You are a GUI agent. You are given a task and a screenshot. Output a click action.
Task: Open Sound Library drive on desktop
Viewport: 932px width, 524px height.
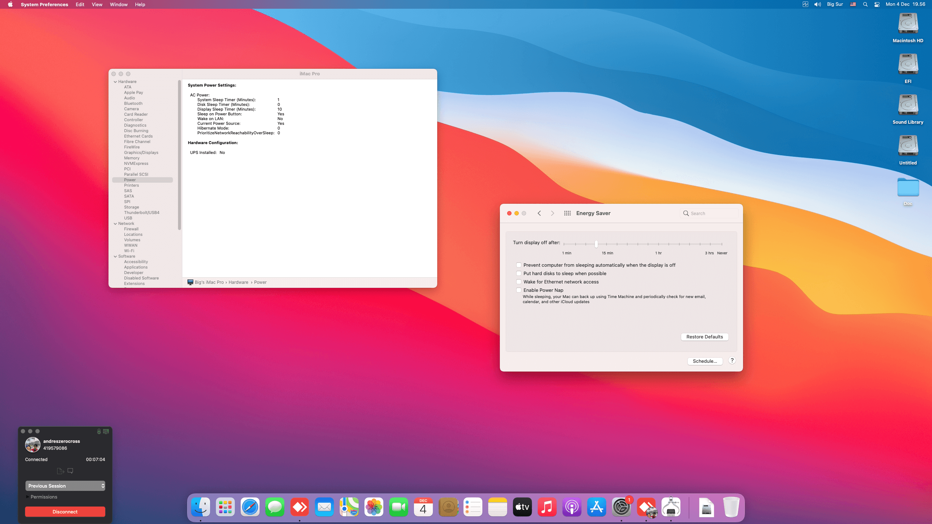[x=908, y=106]
